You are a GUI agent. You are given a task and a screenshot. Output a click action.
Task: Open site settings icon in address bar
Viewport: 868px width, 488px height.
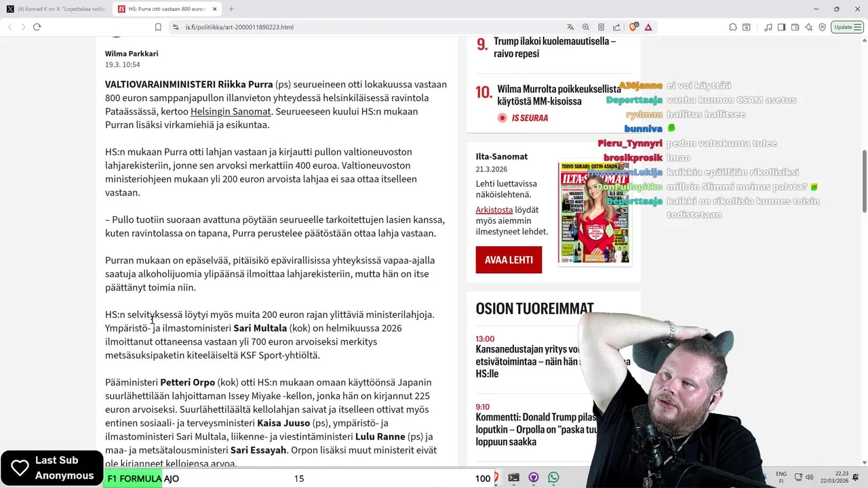click(176, 27)
